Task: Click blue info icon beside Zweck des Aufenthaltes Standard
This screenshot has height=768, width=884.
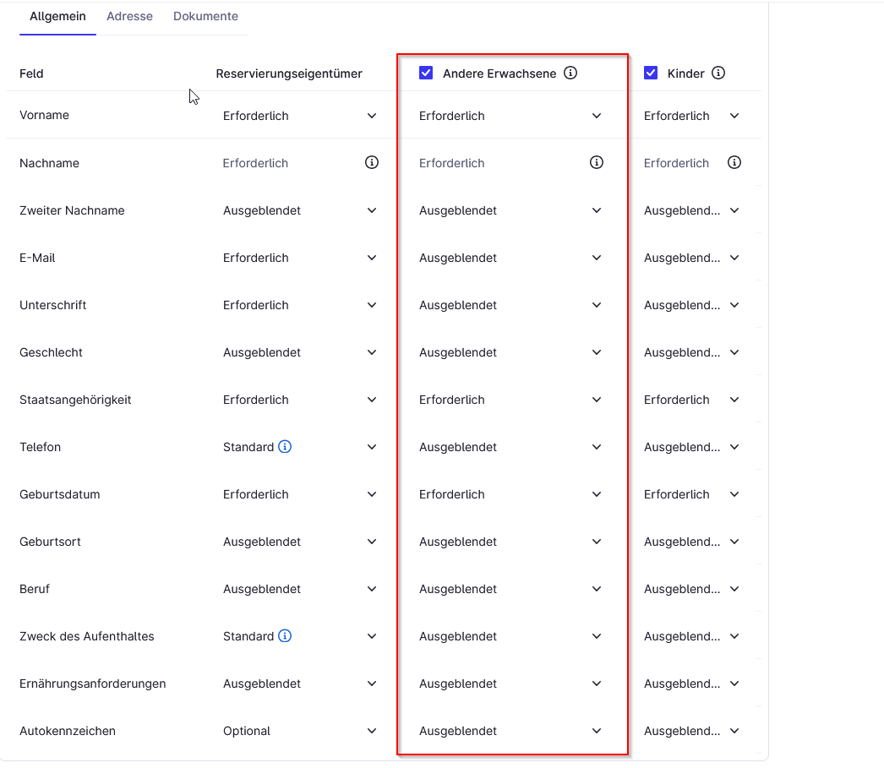Action: pyautogui.click(x=286, y=636)
